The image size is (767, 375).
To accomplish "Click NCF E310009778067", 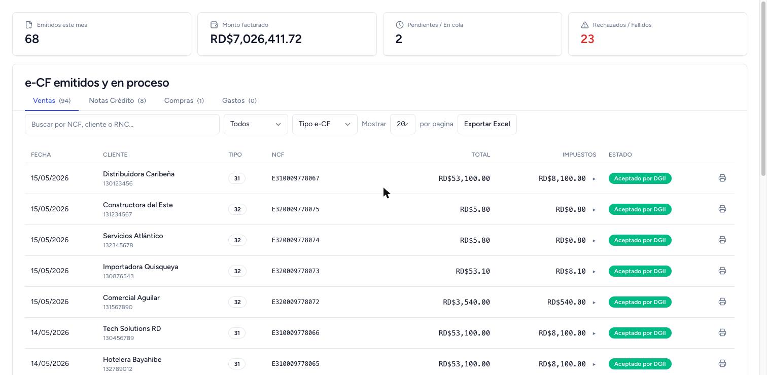I will 296,178.
